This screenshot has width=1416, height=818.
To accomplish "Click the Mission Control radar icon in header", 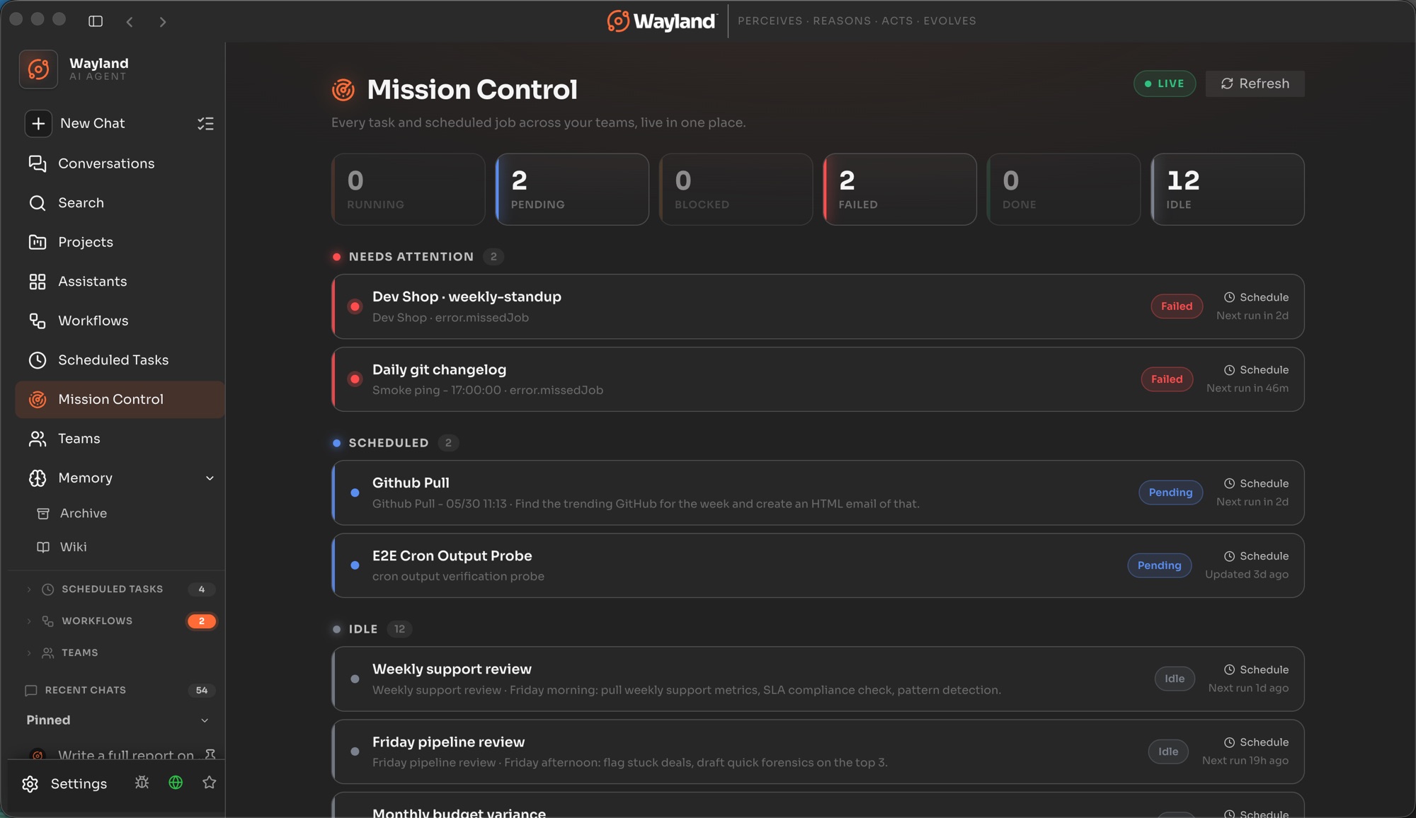I will pos(343,90).
